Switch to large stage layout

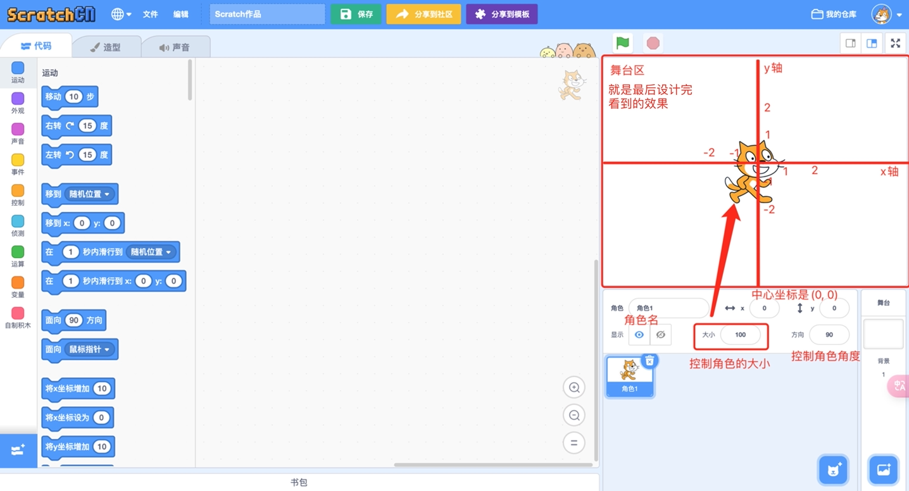(872, 43)
